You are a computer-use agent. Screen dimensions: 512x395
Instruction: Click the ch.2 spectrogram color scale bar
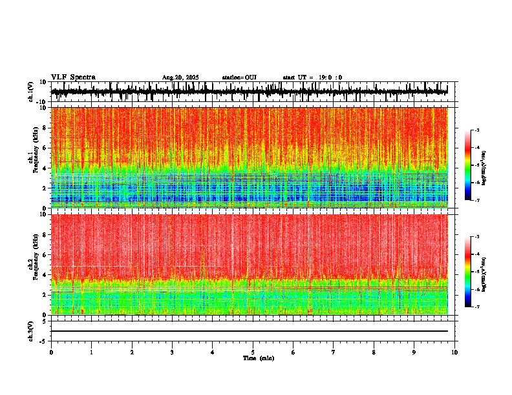tap(468, 272)
